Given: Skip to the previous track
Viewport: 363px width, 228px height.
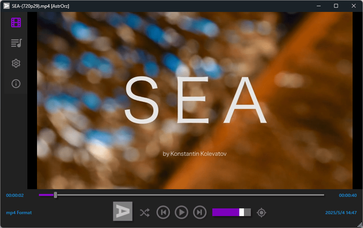Looking at the screenshot, I should [x=163, y=212].
